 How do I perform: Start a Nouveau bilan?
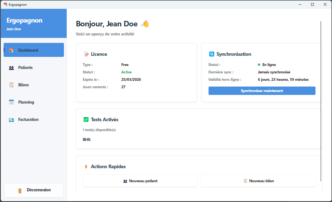click(258, 181)
